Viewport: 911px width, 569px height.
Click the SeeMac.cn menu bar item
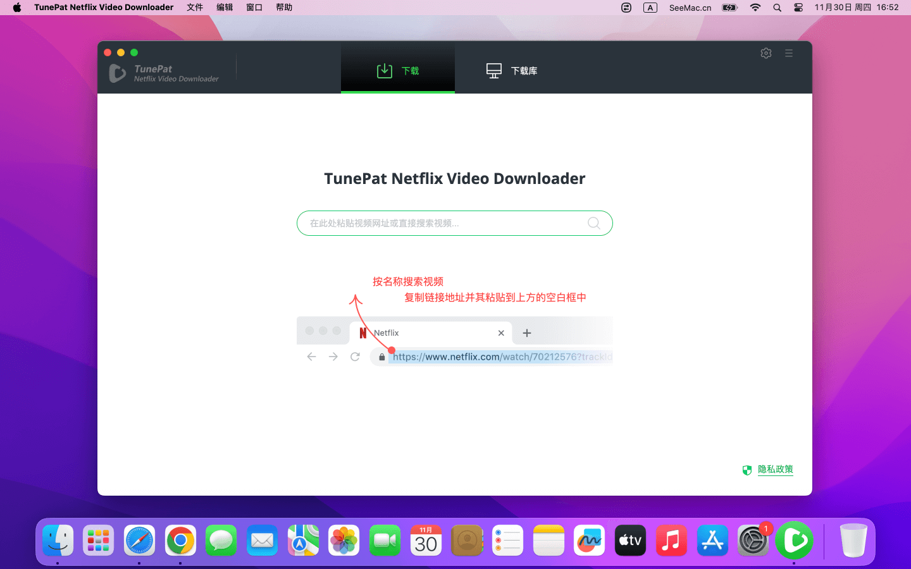pyautogui.click(x=690, y=8)
